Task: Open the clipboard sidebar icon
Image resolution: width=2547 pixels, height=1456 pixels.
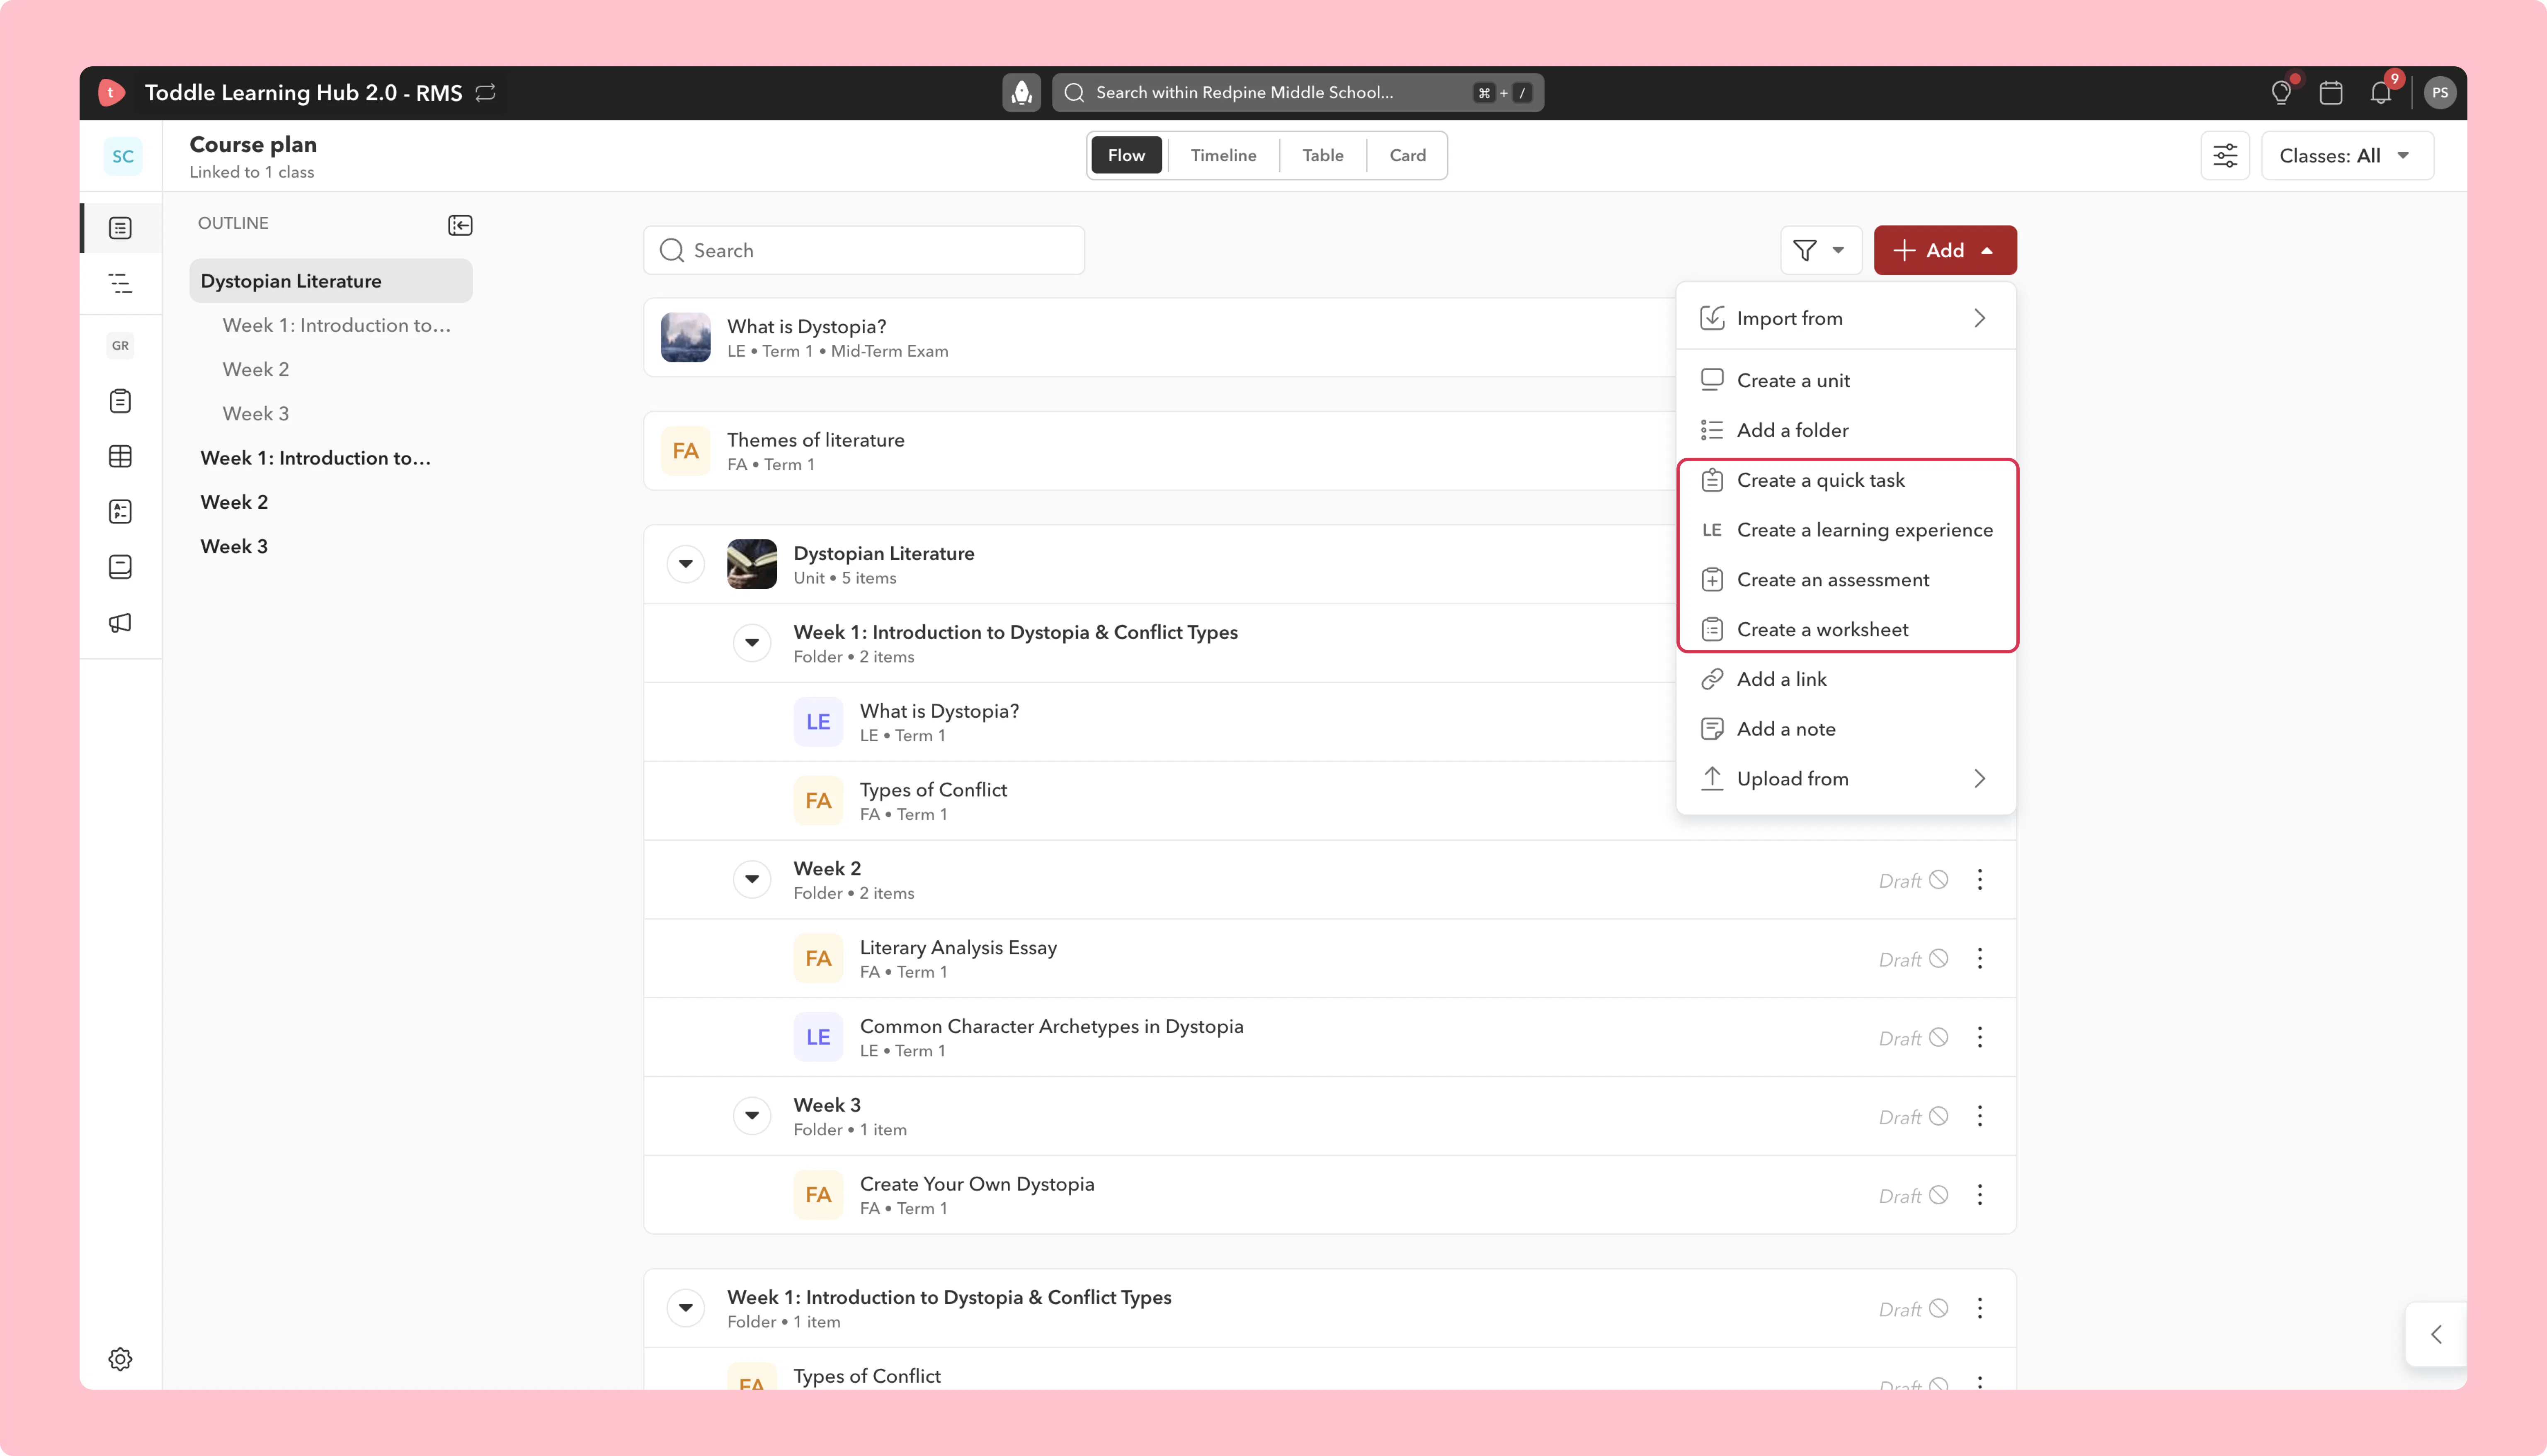Action: [x=120, y=401]
